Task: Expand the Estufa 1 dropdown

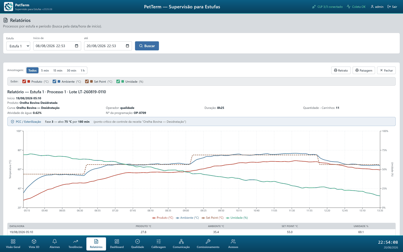Action: click(18, 46)
